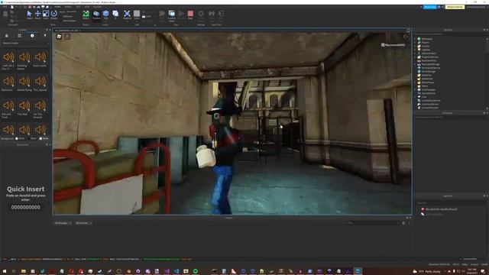Open the FILE menu
489x275 pixels.
tap(5, 7)
